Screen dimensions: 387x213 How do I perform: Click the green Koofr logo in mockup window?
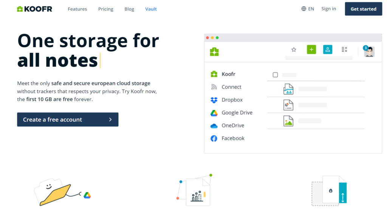point(214,52)
